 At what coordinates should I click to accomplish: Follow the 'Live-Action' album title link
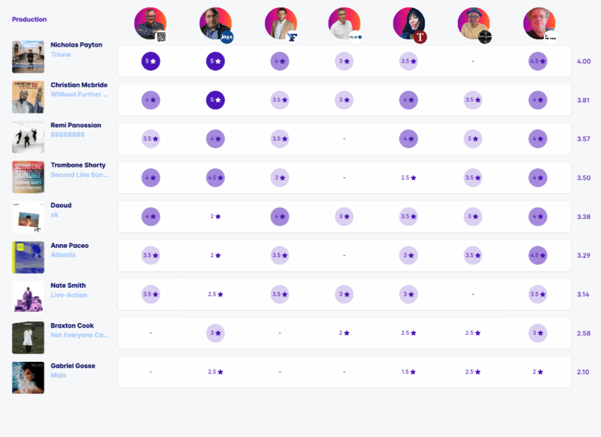69,295
